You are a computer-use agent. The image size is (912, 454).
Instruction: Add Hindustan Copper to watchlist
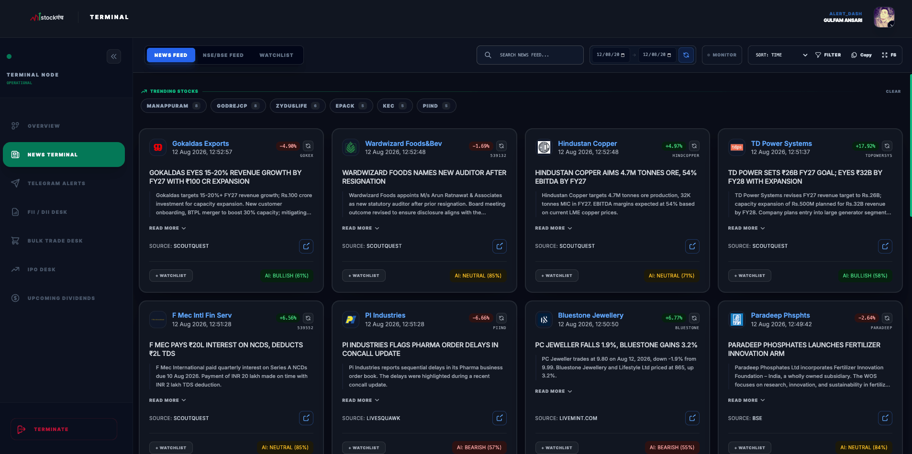point(557,276)
